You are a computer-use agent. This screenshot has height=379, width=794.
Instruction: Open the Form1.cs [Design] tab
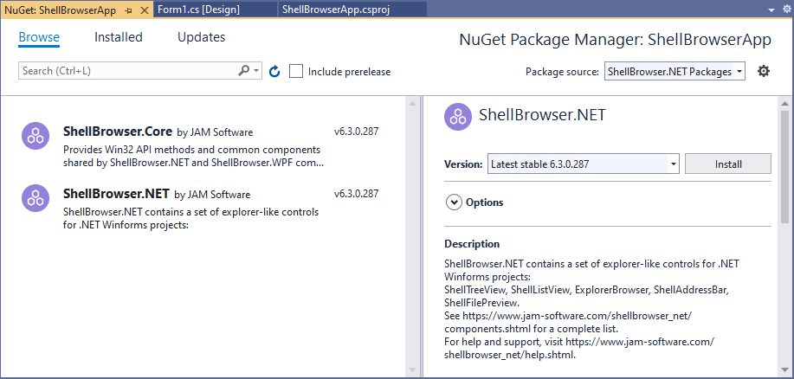tap(199, 9)
